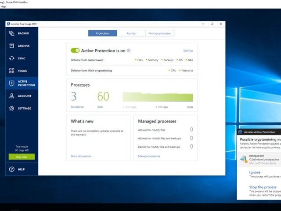Click the process activity graph
This screenshot has width=281, height=211.
158,97
